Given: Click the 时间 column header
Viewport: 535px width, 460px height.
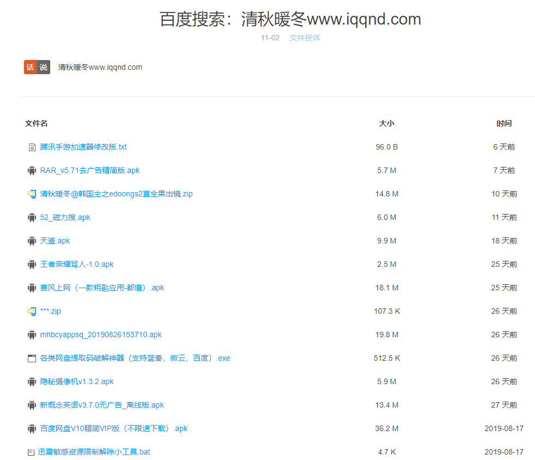Looking at the screenshot, I should [x=504, y=123].
